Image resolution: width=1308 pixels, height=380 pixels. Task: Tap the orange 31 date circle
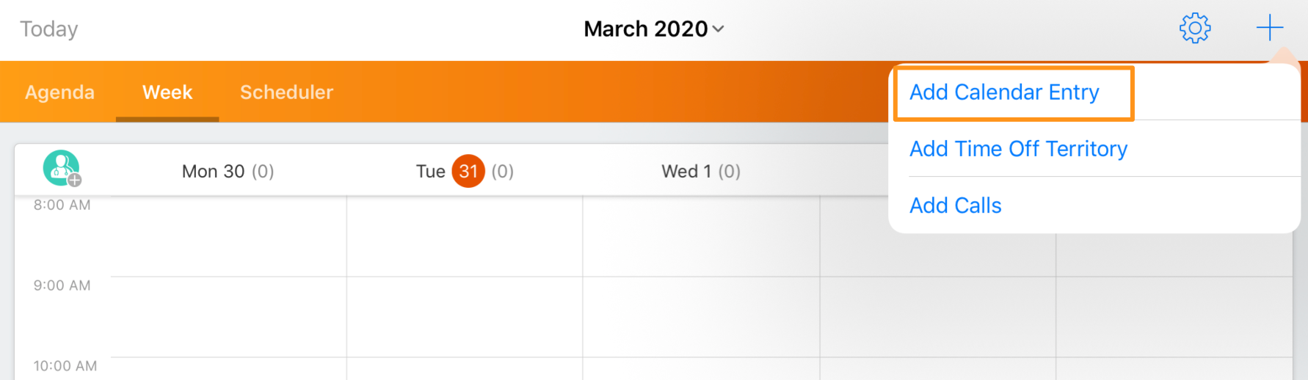[468, 172]
